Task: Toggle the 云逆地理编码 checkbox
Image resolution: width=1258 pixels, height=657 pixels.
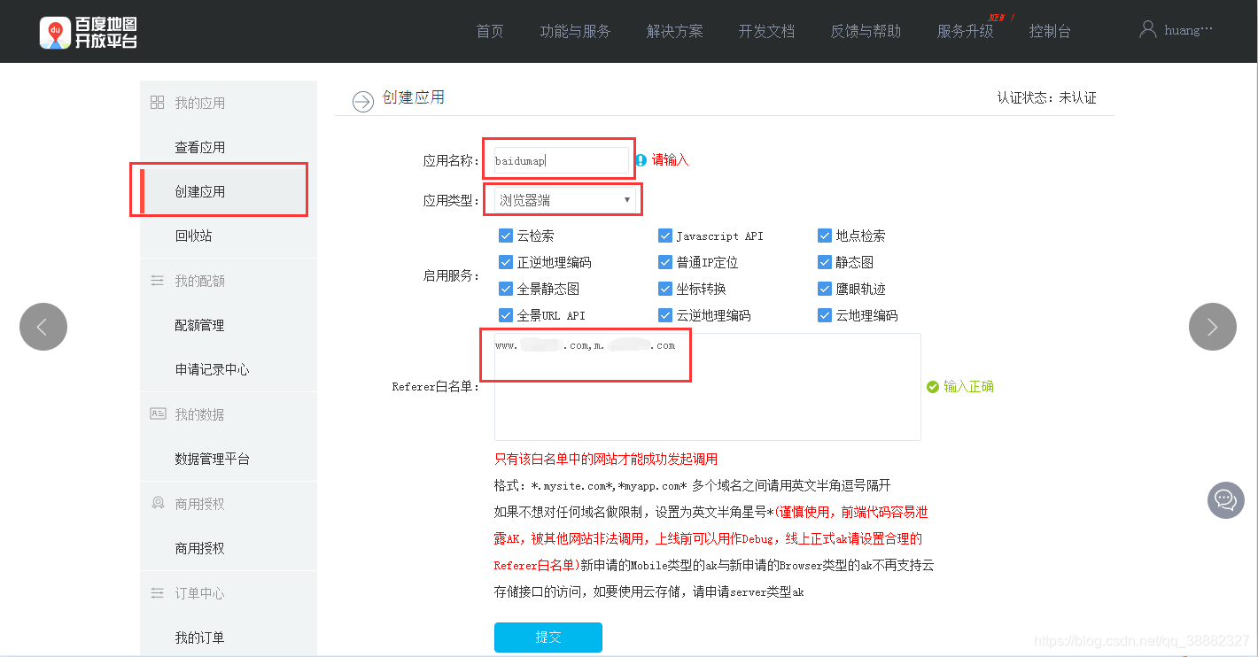Action: 665,315
